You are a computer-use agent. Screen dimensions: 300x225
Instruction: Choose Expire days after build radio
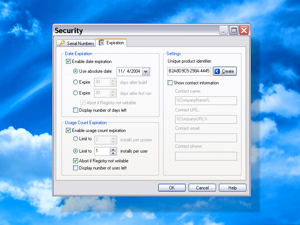click(x=76, y=82)
